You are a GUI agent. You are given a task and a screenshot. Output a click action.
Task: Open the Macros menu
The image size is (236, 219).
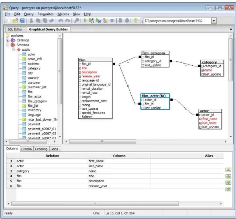tap(63, 14)
